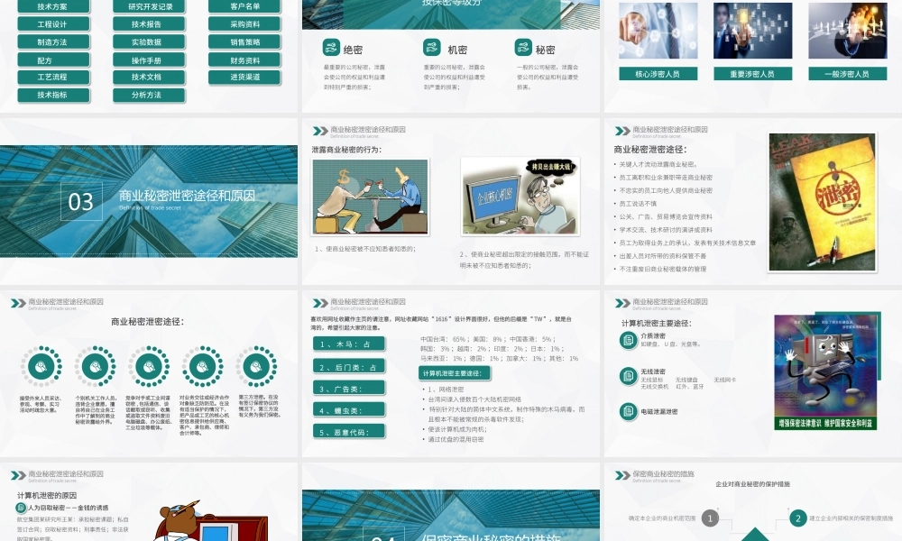This screenshot has height=541, width=902.
Task: Click the icon next to 绝密 heading
Action: pyautogui.click(x=331, y=49)
